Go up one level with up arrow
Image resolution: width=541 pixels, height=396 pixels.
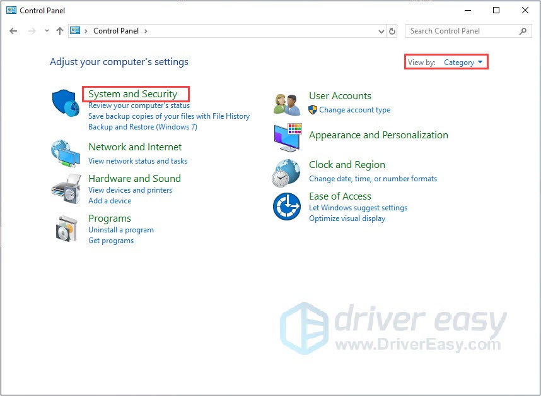click(60, 31)
